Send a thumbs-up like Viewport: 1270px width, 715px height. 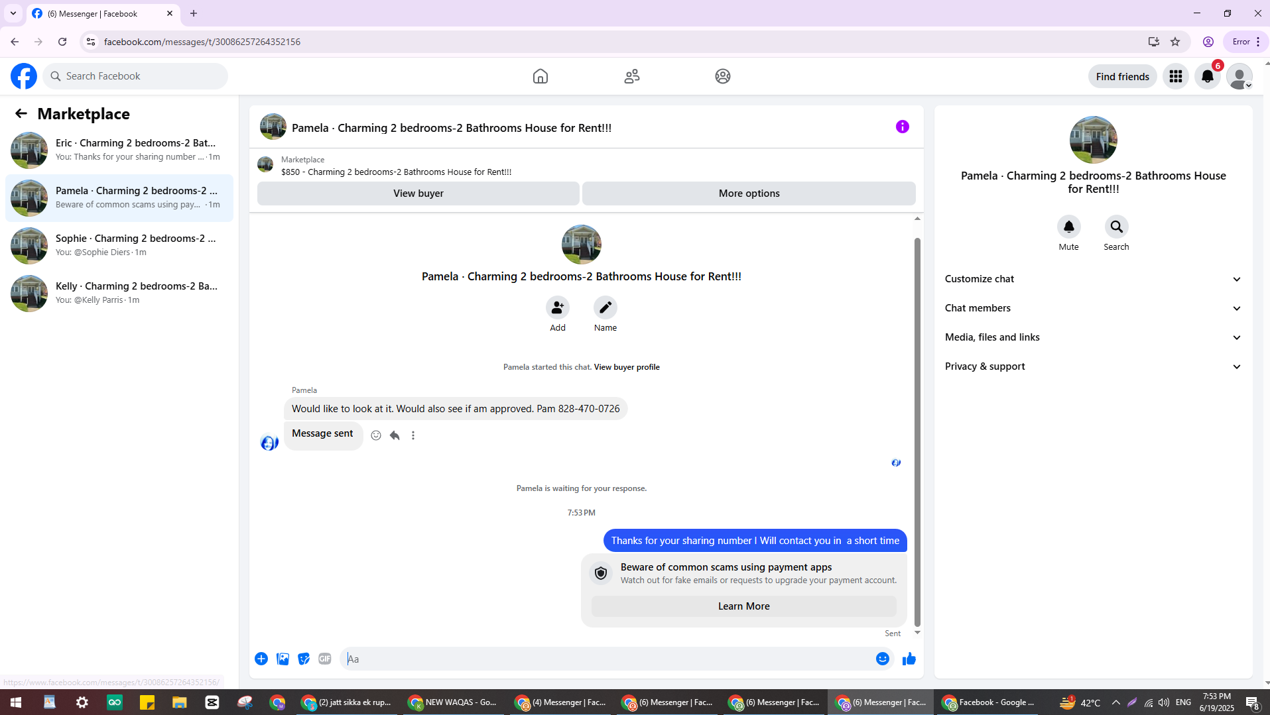click(909, 659)
